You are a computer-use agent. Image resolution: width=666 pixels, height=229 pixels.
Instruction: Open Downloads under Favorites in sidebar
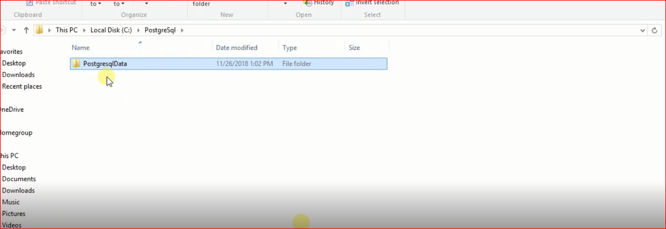tap(18, 75)
